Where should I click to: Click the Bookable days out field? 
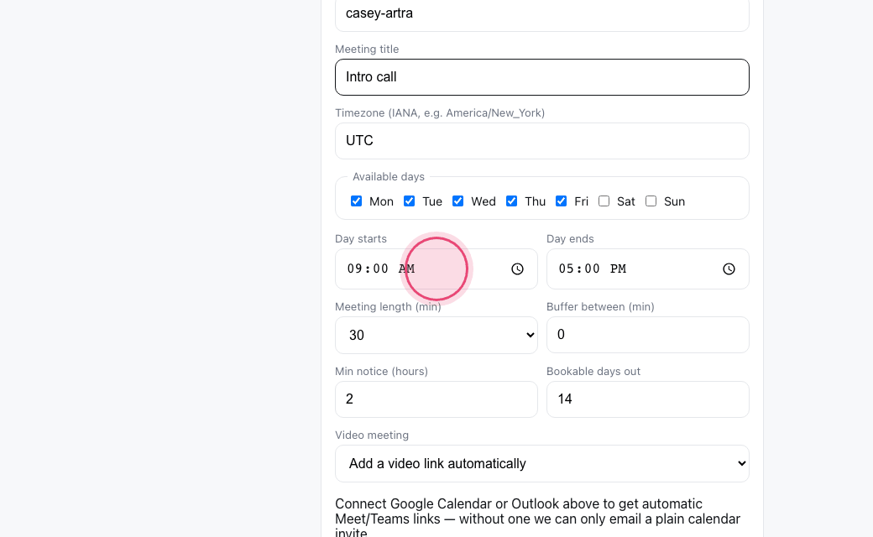click(x=648, y=399)
